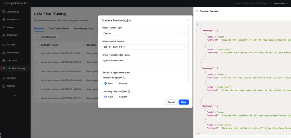The image size is (291, 138).
Task: Go to LLM Labs in sidebar
Action: 12,61
